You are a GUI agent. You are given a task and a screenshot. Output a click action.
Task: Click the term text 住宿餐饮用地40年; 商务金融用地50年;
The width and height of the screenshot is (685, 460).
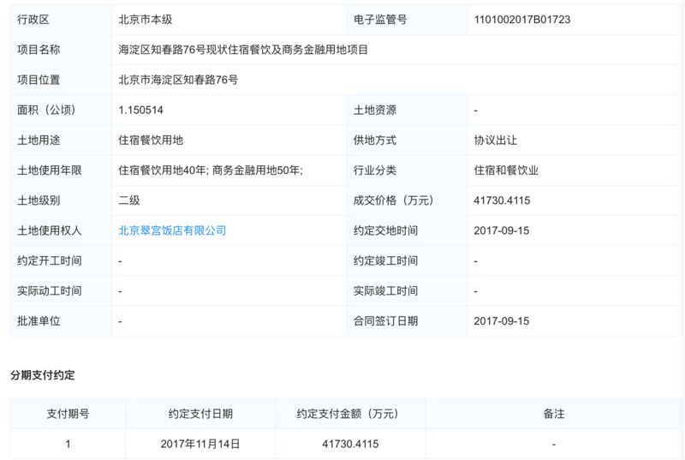point(211,170)
